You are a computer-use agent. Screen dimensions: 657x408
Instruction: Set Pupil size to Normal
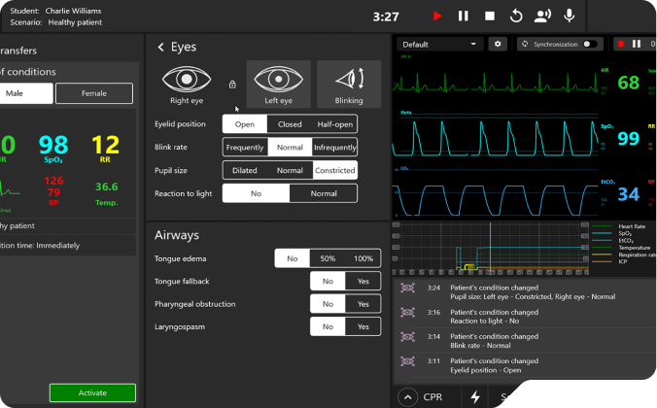(290, 171)
